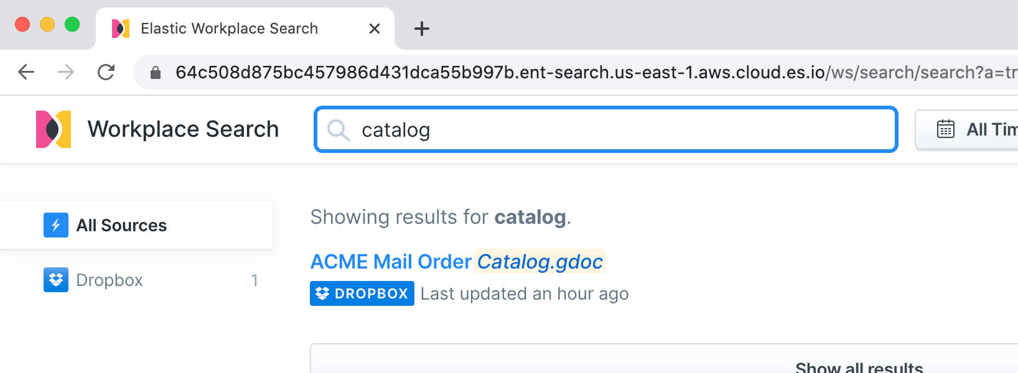The image size is (1018, 373).
Task: Click the Dropbox badge under the search result
Action: [x=362, y=293]
